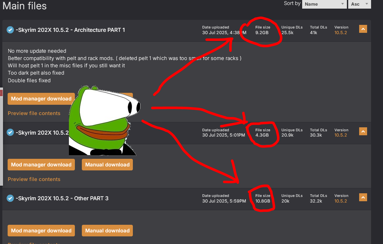Click the checkmark icon on the 4.3GB file row
383x244 pixels.
10,132
